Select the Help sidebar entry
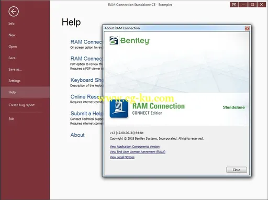Screen dimensions: 268x200 [x=25, y=92]
